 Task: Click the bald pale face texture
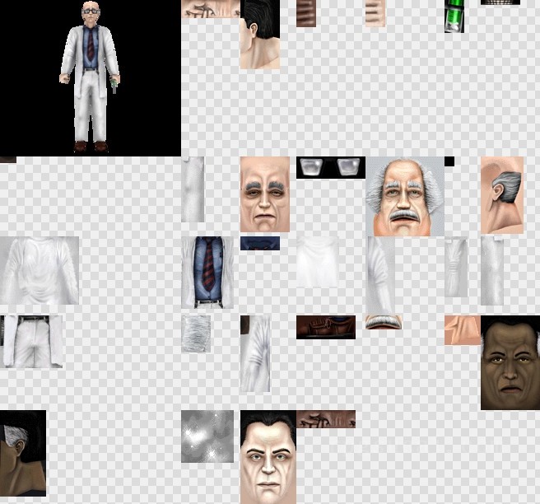[x=264, y=194]
